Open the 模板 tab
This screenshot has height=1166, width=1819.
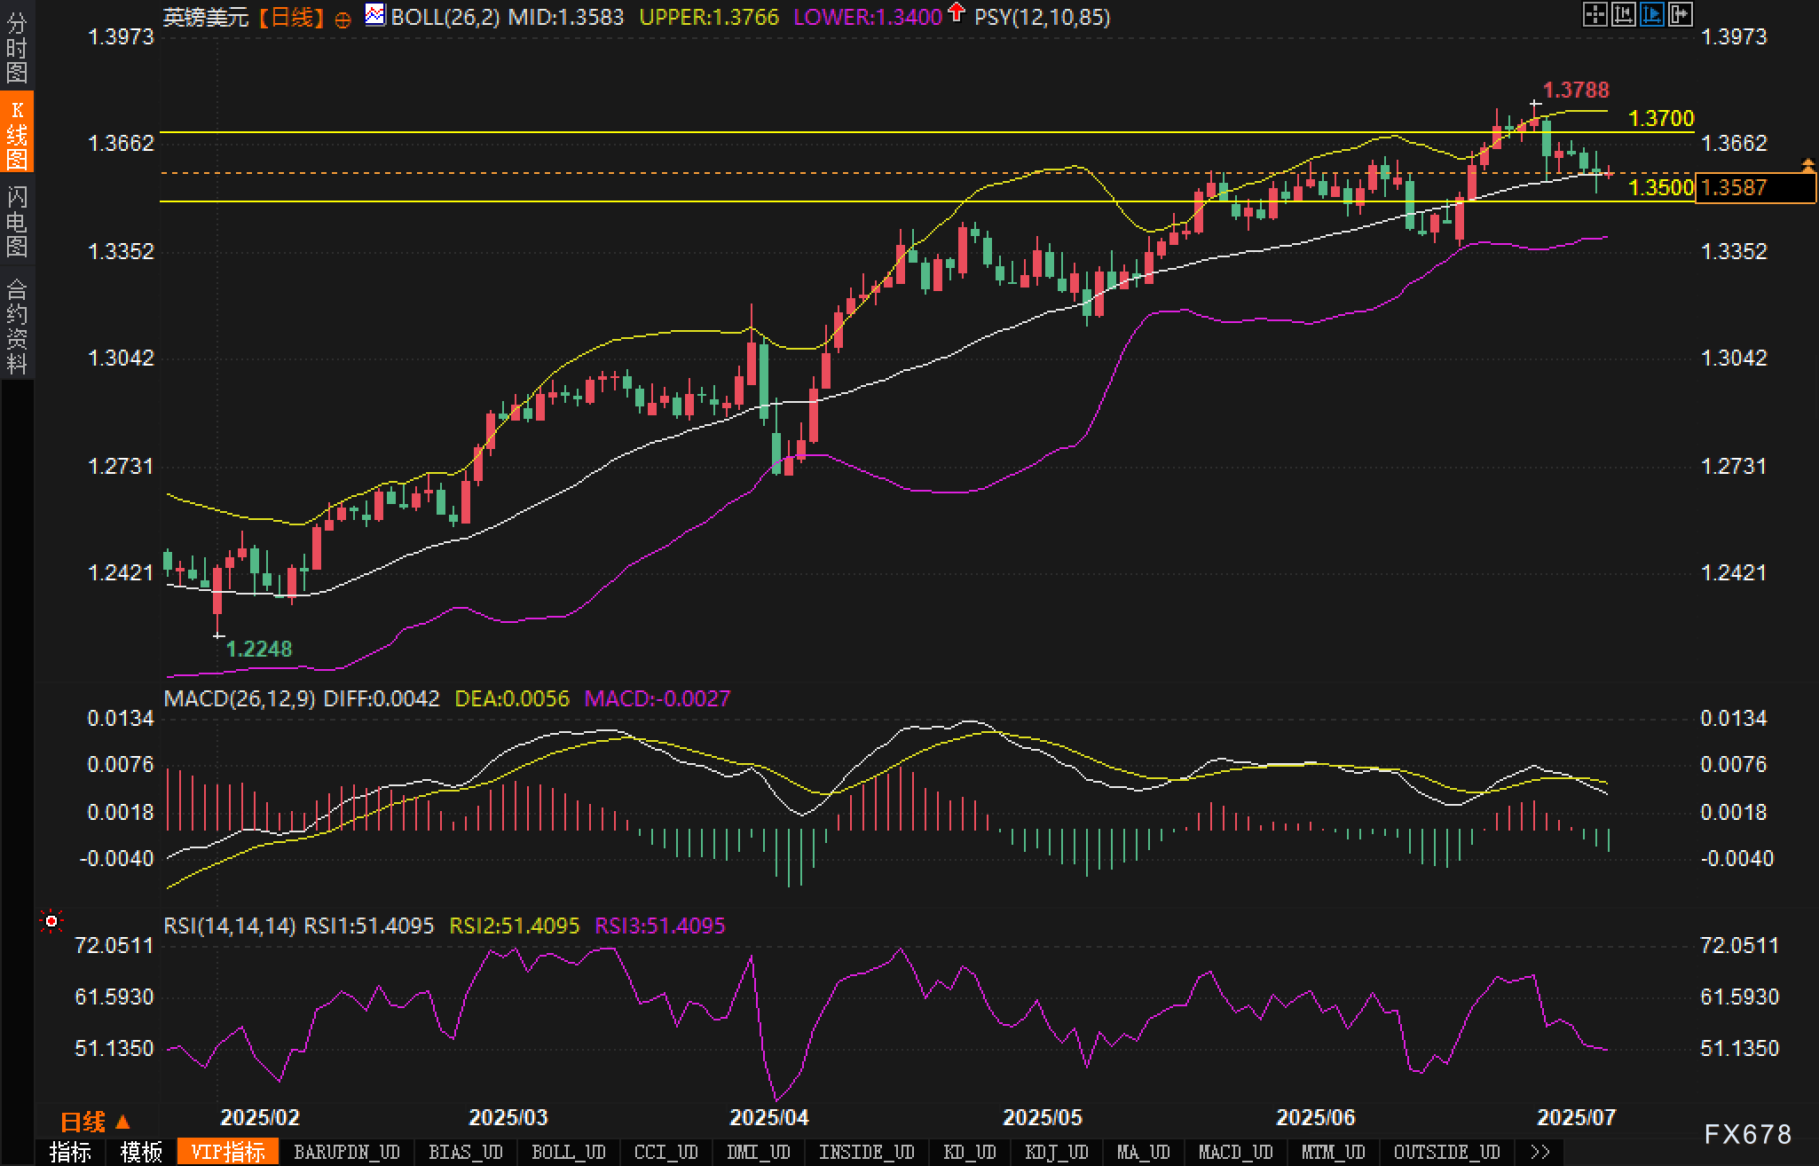[141, 1153]
